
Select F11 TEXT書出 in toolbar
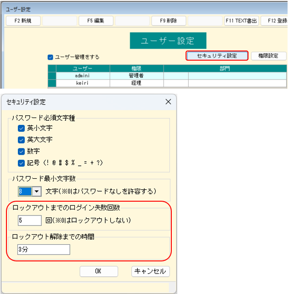[x=241, y=21]
